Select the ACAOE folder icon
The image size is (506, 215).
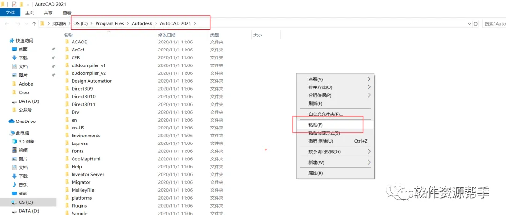(67, 42)
